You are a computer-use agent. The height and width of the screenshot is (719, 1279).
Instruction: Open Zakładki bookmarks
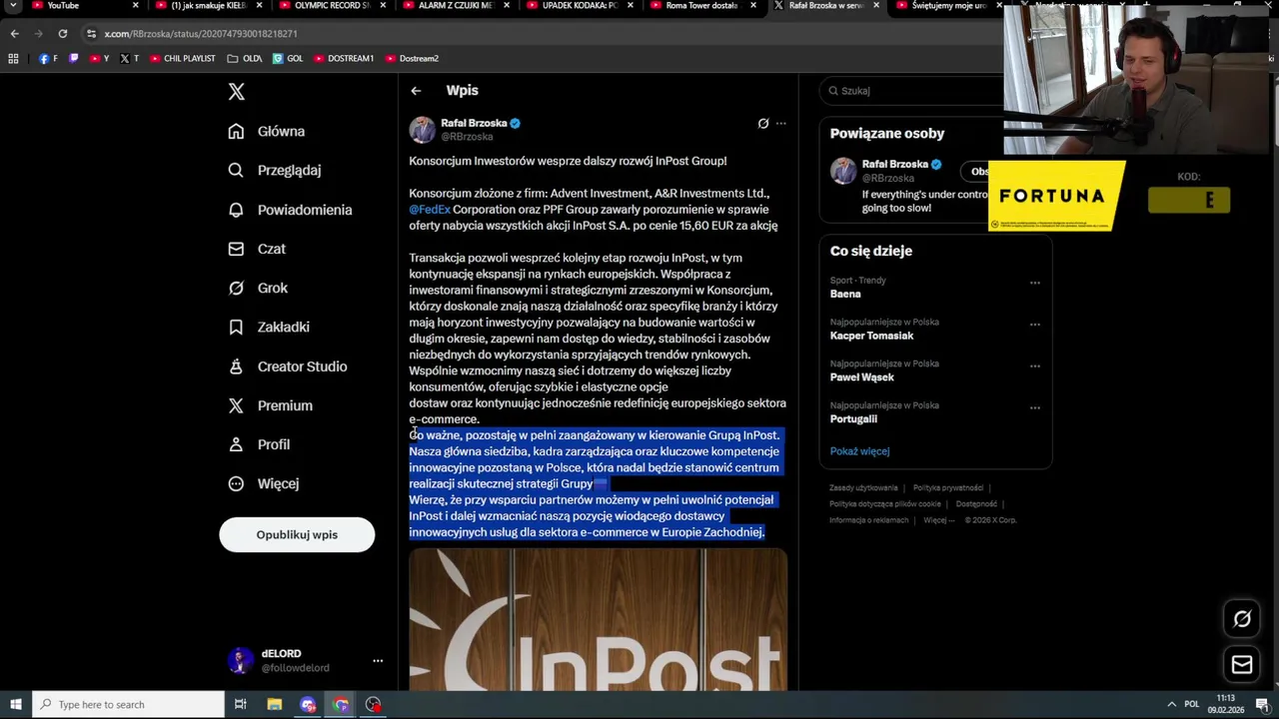tap(269, 327)
